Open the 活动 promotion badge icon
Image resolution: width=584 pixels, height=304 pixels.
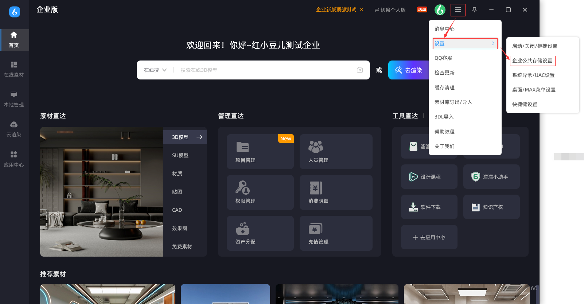(422, 10)
